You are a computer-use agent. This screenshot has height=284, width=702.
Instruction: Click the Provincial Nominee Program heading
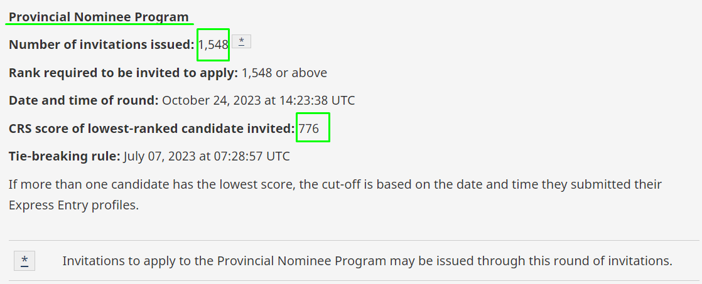(x=99, y=17)
